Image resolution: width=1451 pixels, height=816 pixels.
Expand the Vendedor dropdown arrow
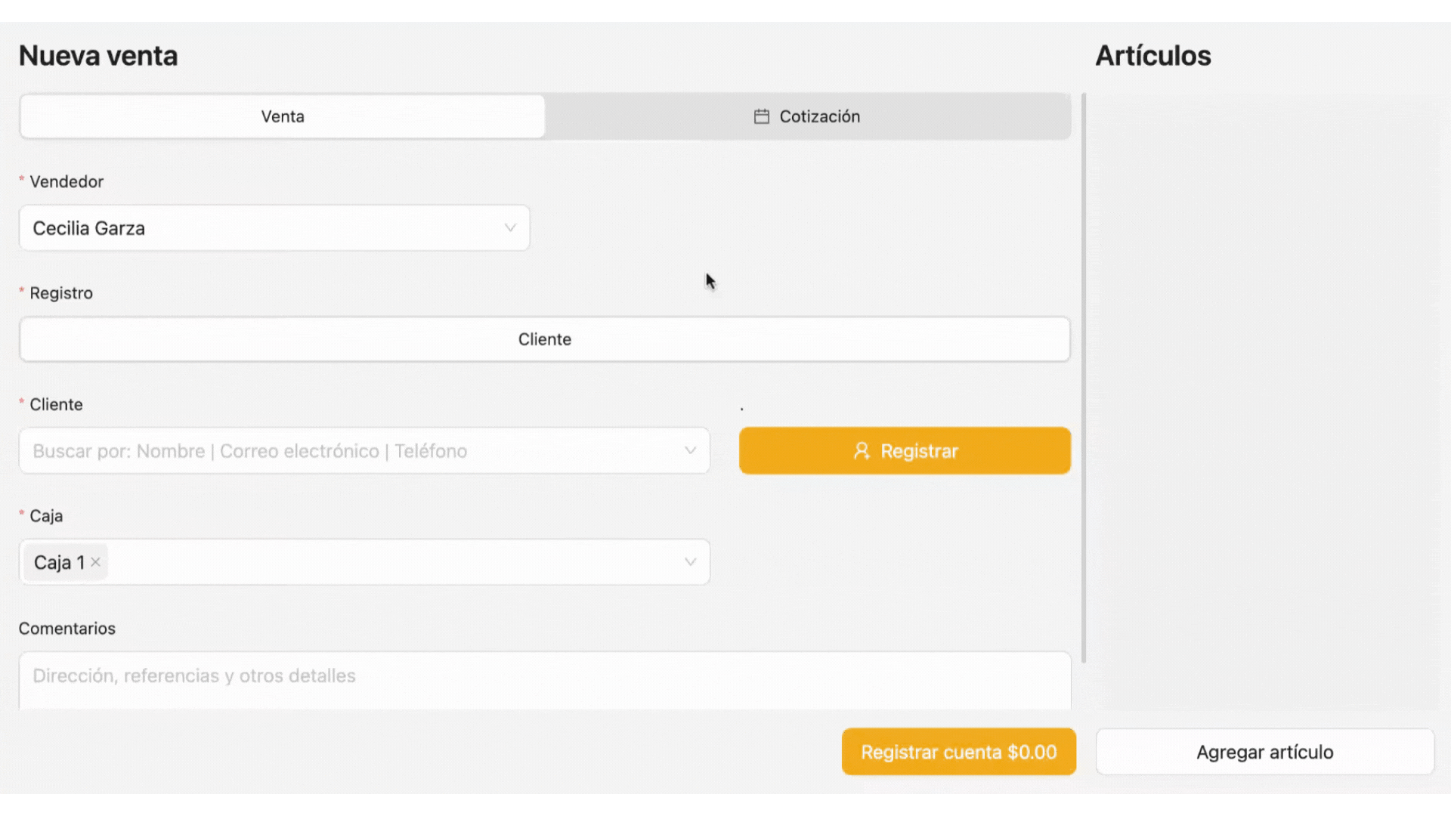pyautogui.click(x=510, y=228)
